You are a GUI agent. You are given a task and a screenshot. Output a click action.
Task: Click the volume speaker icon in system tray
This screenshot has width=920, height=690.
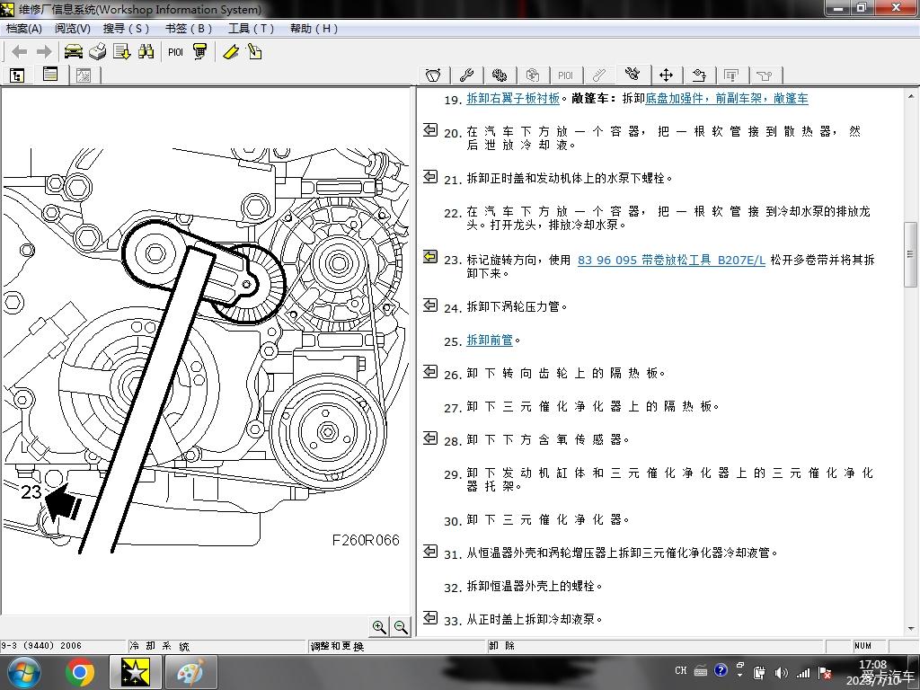782,672
